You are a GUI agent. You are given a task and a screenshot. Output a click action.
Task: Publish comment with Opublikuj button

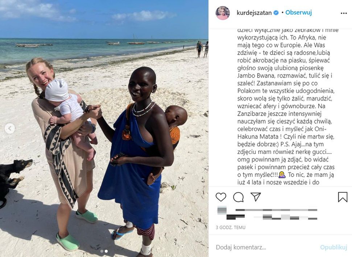[334, 247]
